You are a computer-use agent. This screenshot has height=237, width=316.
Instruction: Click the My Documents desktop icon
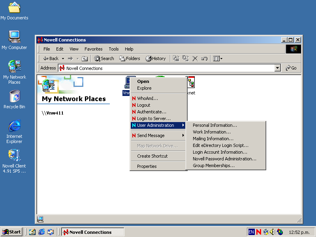(x=14, y=11)
